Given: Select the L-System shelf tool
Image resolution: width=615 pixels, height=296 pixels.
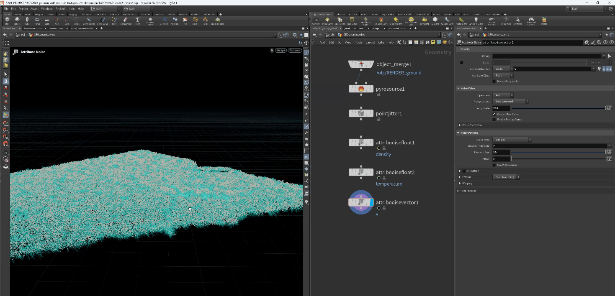Looking at the screenshot, I should (165, 20).
